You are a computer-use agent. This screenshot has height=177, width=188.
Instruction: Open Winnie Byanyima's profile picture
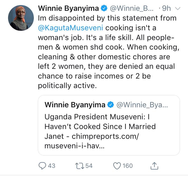click(x=21, y=18)
